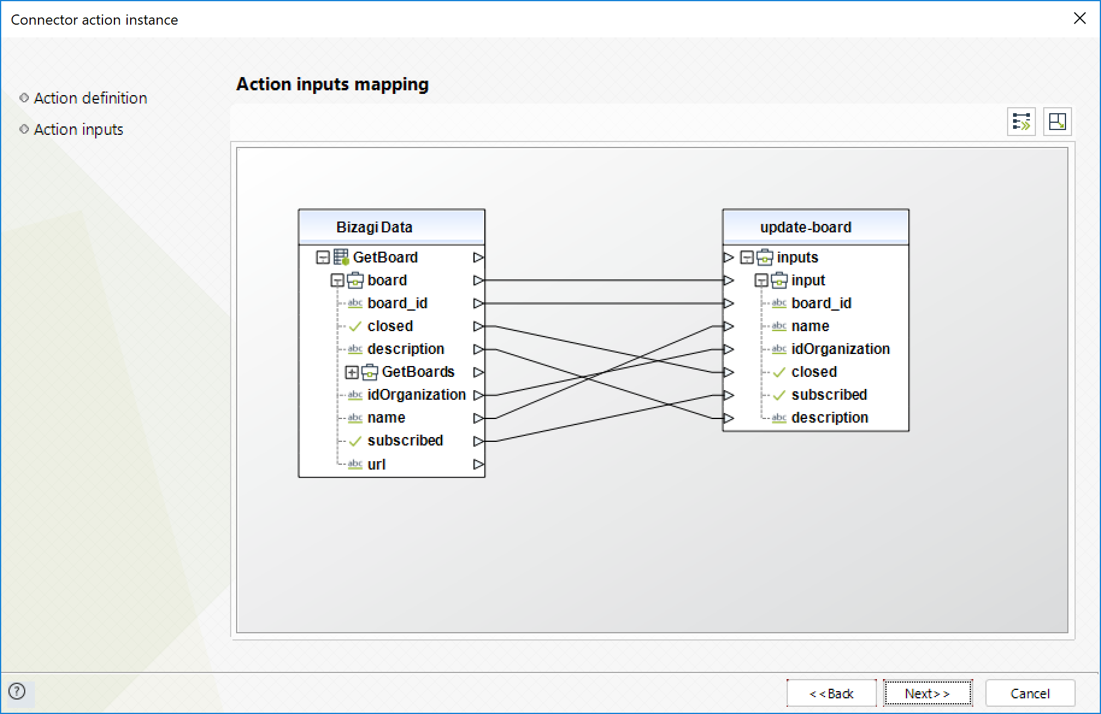Click output arrow of url attribute
The width and height of the screenshot is (1101, 714).
point(478,464)
